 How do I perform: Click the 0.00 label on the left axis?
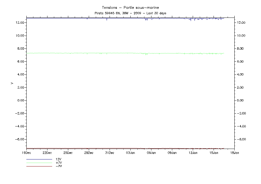pos(20,100)
